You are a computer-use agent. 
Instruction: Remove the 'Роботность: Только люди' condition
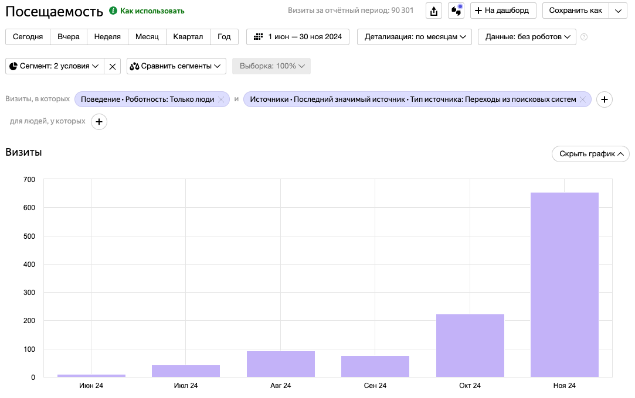pyautogui.click(x=221, y=99)
